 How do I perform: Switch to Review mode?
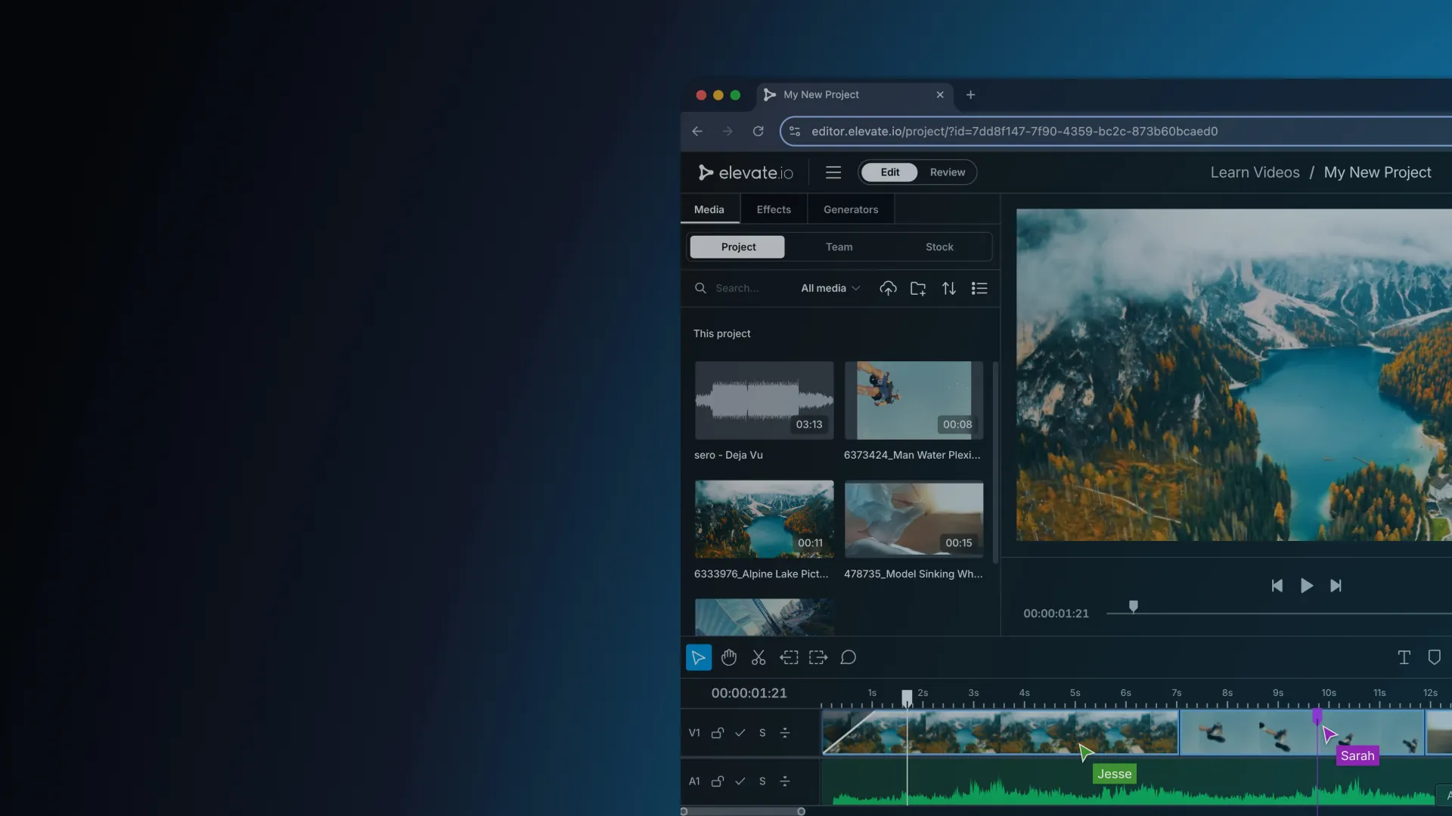tap(947, 172)
